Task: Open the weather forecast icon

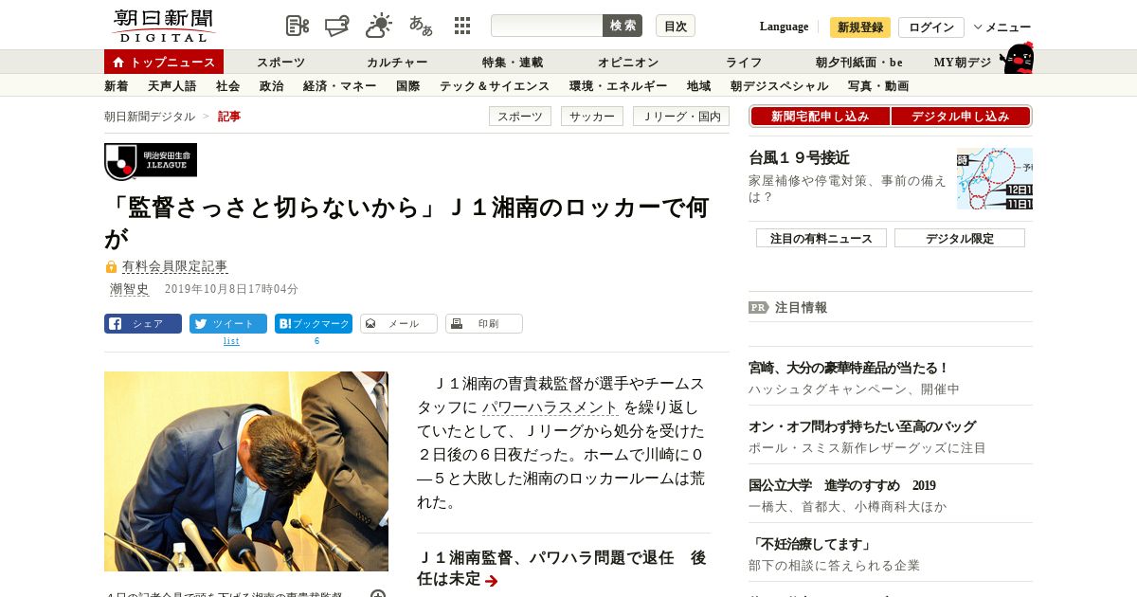Action: pyautogui.click(x=379, y=26)
